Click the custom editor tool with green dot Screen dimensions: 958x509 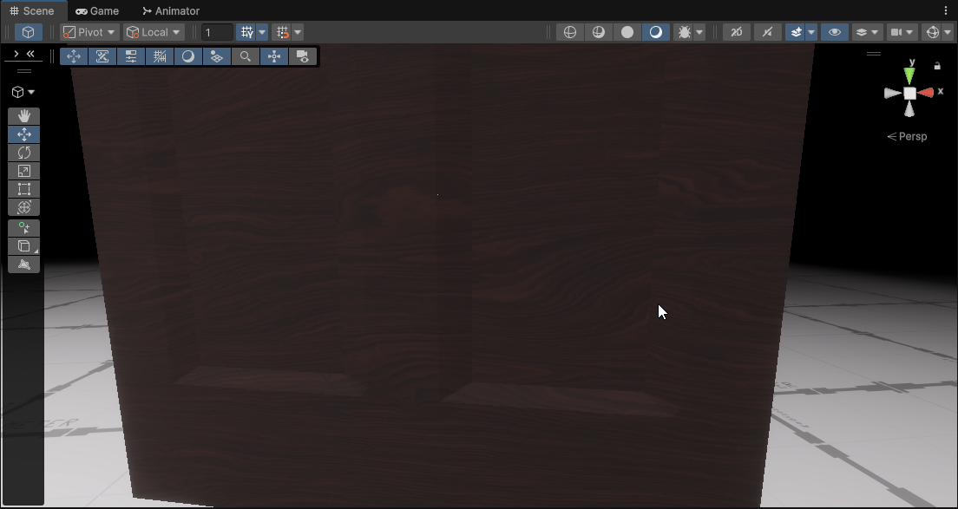pyautogui.click(x=23, y=228)
